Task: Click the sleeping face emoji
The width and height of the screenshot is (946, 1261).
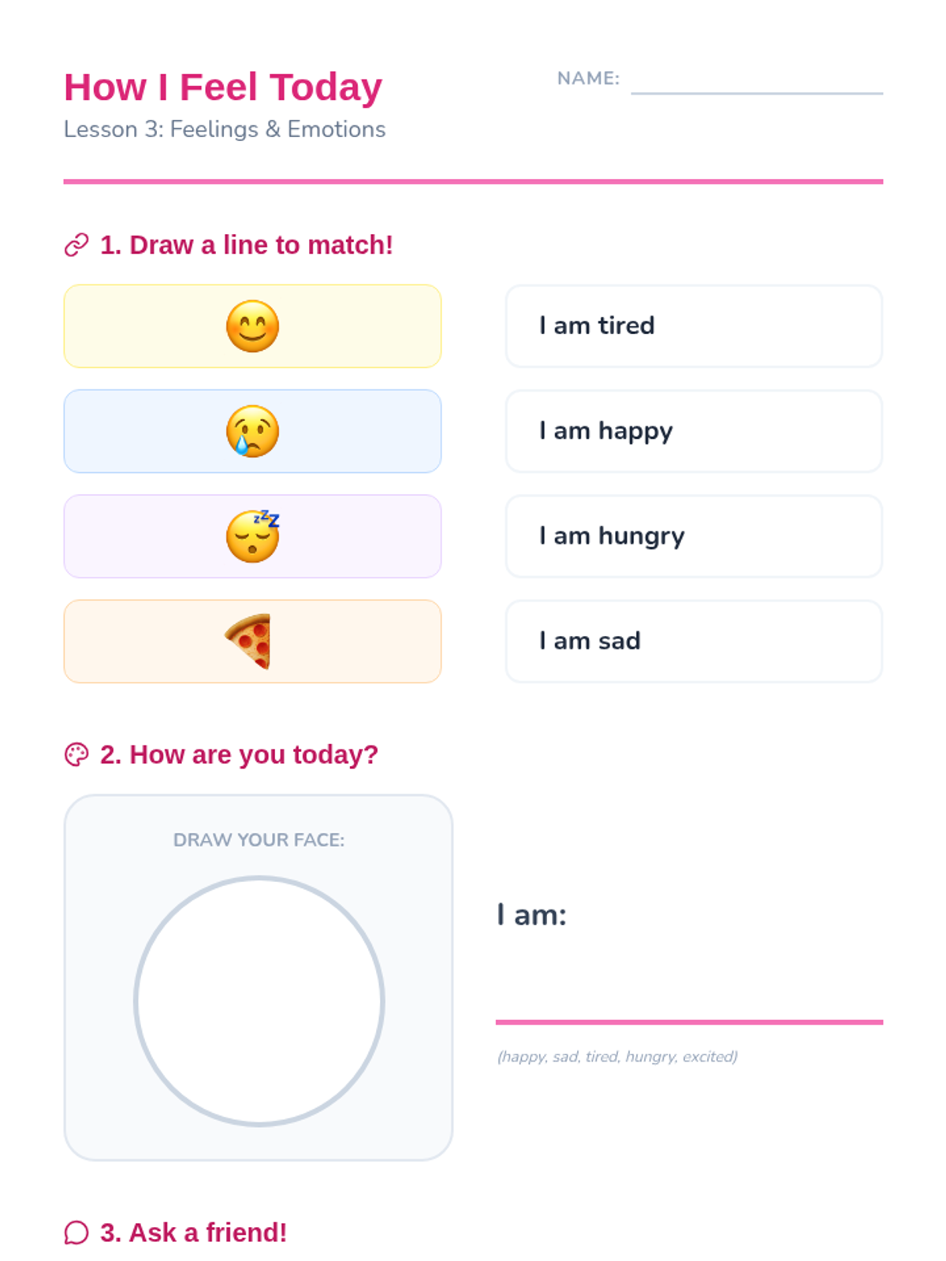Action: click(252, 536)
